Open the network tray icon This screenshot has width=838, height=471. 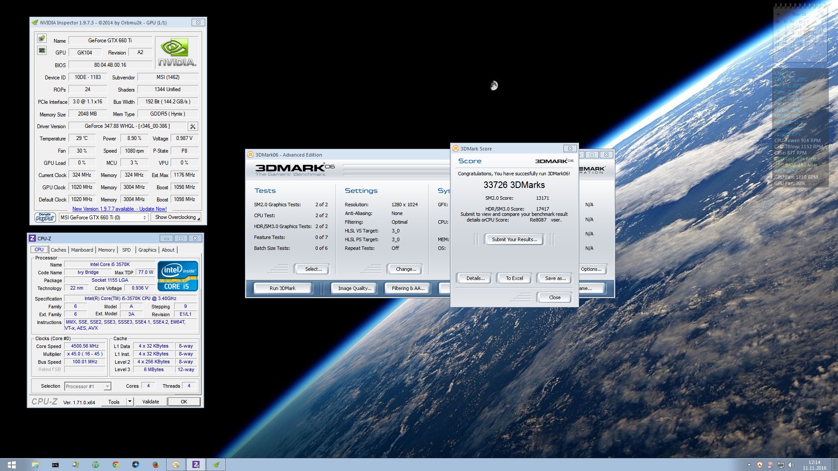(781, 465)
